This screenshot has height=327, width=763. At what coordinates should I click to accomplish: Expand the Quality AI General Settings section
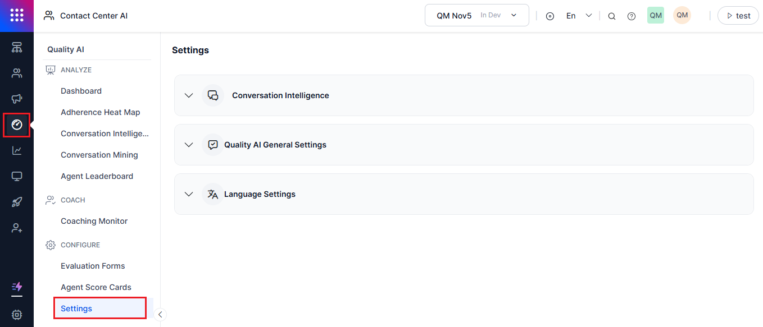464,145
